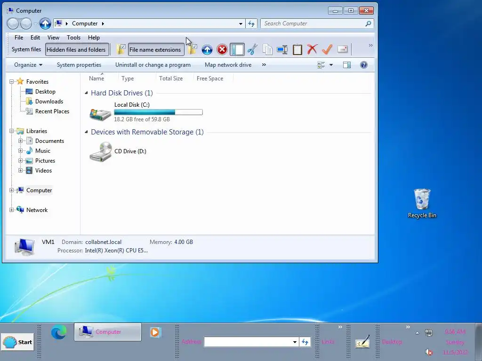Collapse the Favorites tree node

point(12,82)
